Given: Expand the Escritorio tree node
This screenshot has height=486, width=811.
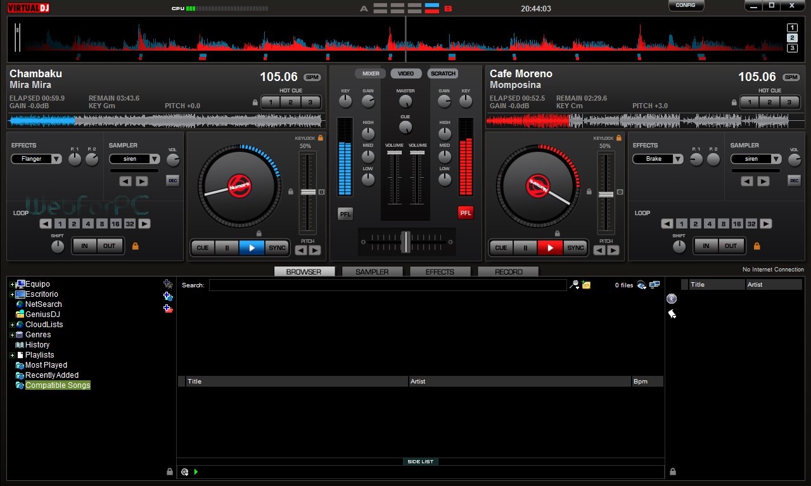Looking at the screenshot, I should point(12,295).
